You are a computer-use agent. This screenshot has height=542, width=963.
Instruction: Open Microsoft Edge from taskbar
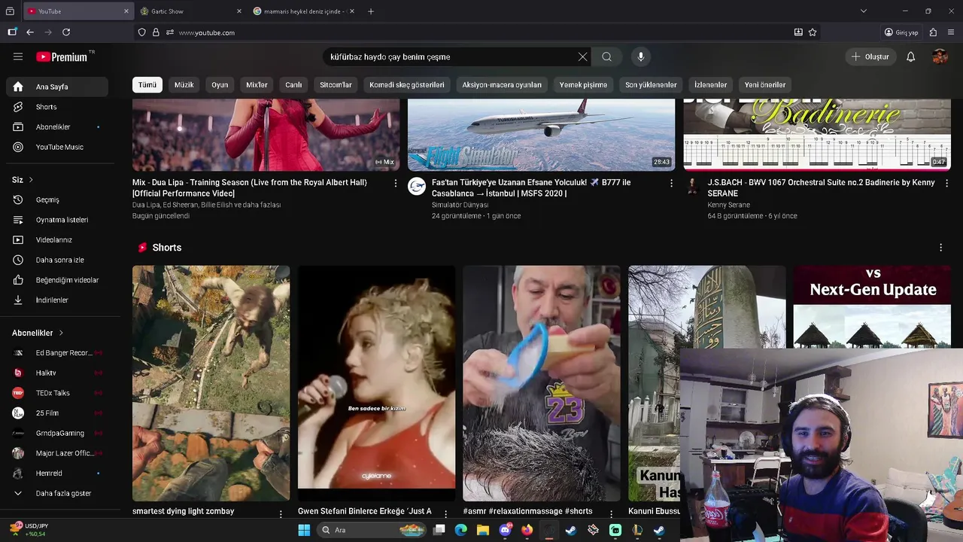[x=460, y=530]
